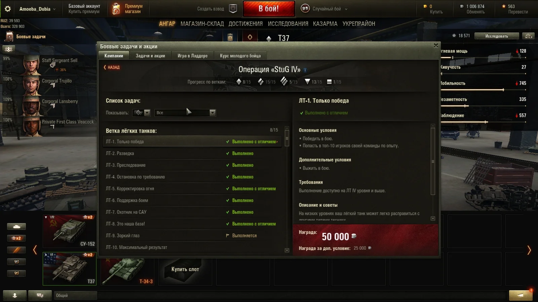Open the vehicle type filter dropdown
Viewport: 538px width, 302px height.
141,113
